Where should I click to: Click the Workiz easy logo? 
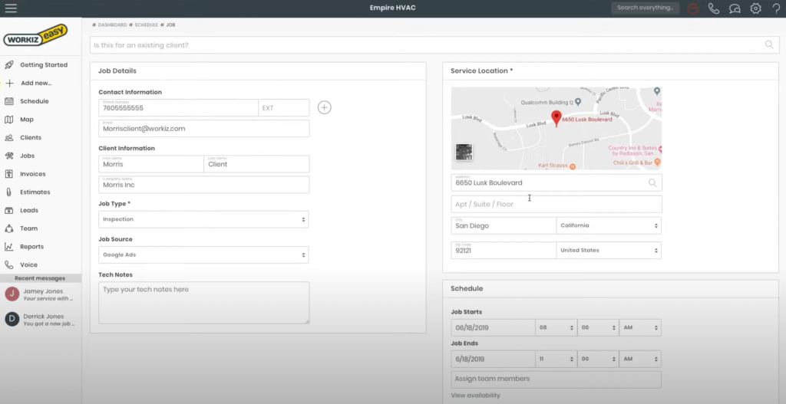pyautogui.click(x=35, y=35)
